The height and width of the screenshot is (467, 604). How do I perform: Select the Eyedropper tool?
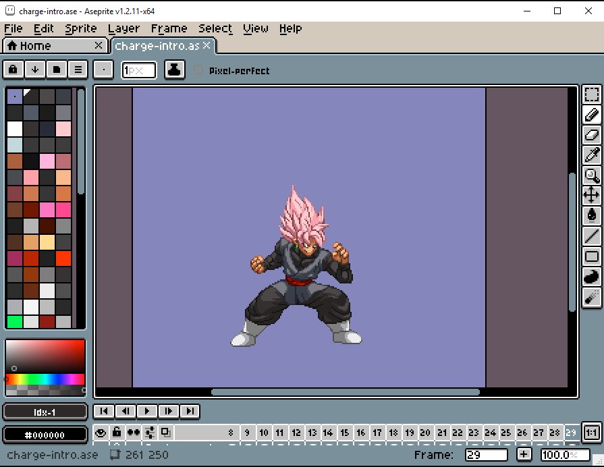tap(592, 155)
